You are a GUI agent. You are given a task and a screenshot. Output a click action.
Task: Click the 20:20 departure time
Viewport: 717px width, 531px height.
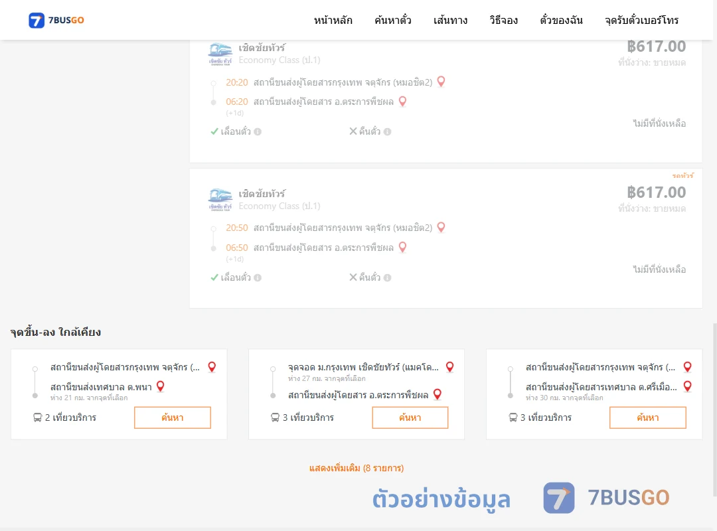point(237,82)
